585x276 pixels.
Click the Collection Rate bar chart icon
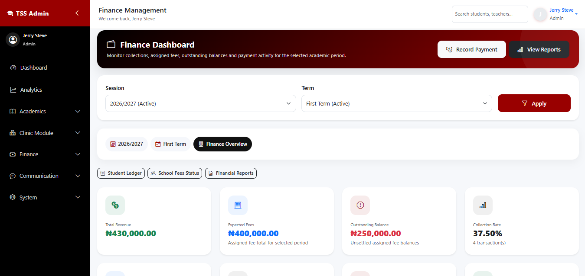(x=483, y=205)
